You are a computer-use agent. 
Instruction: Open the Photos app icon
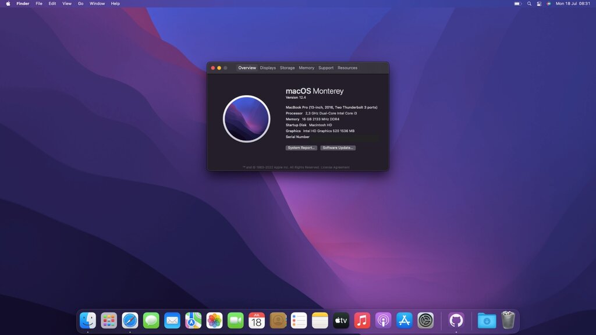pyautogui.click(x=215, y=320)
